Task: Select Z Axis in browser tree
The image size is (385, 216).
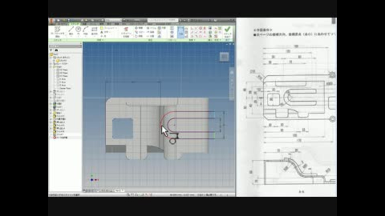Action: click(x=61, y=85)
